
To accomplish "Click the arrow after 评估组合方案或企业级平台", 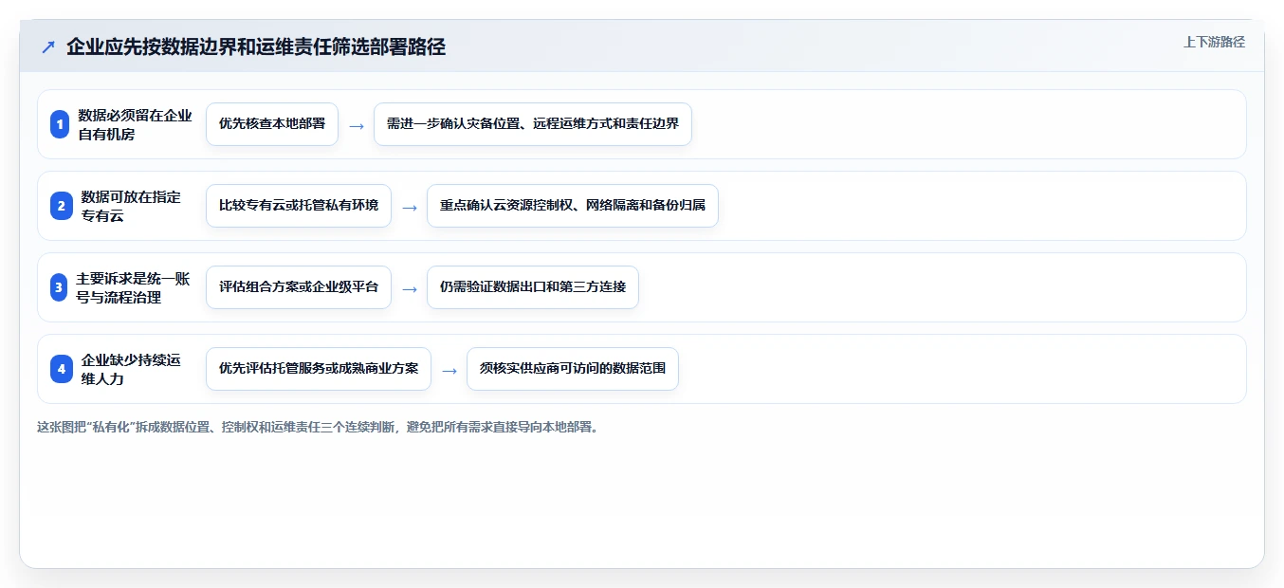I will tap(410, 288).
